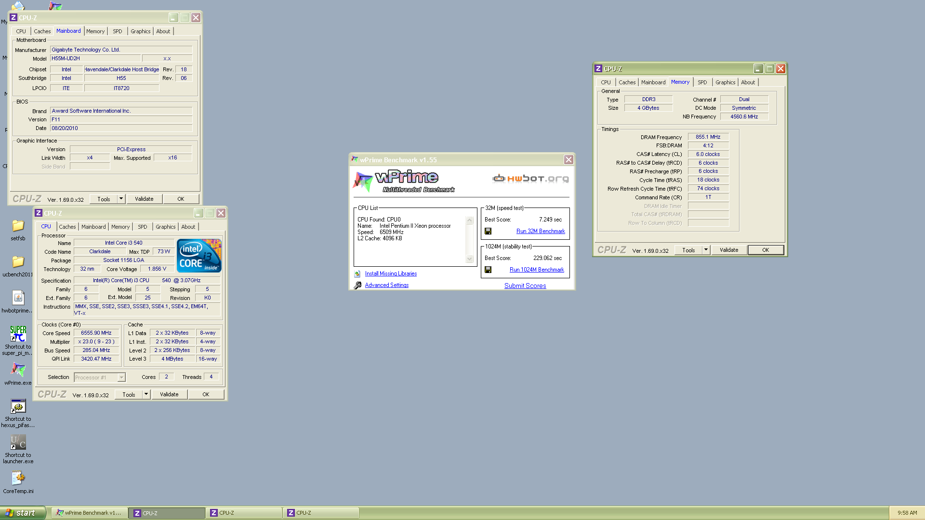The height and width of the screenshot is (520, 925).
Task: Click Advanced Settings wrench icon in wPrime
Action: click(357, 286)
